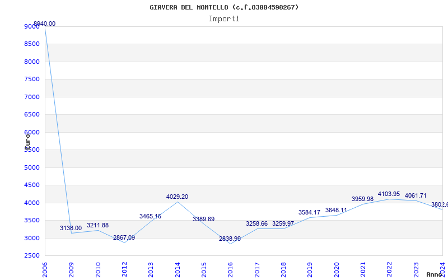This screenshot has height=280, width=448.
Task: Select the 3465.16 data label
Action: (x=150, y=217)
